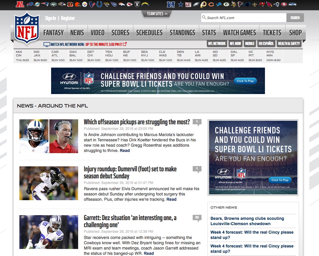Select the DEN TB Sunday matchup

pyautogui.click(x=184, y=54)
